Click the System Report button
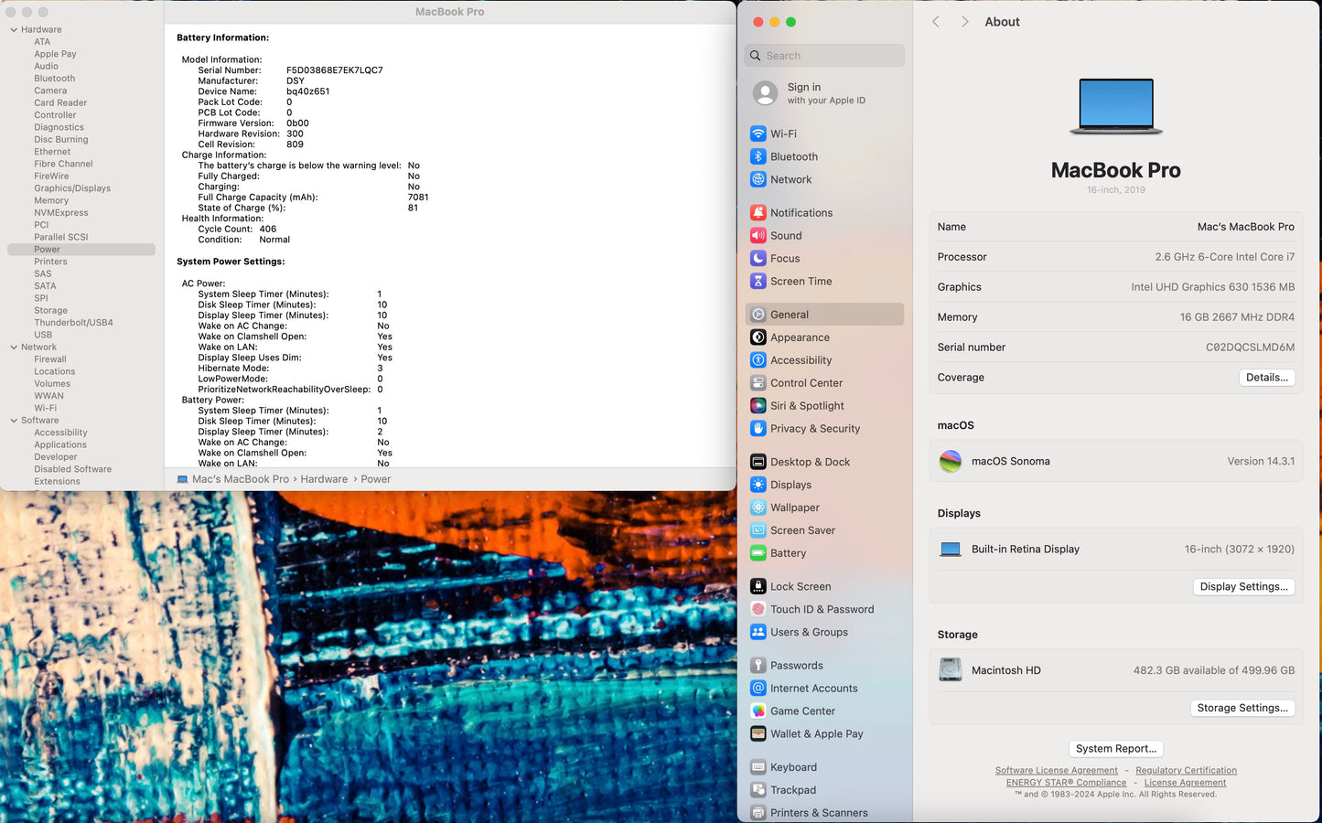Viewport: 1322px width, 823px height. [1115, 749]
